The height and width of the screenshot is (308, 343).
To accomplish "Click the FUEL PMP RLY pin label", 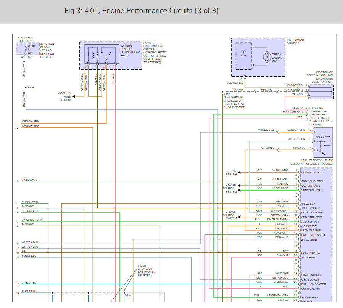I will 311,253.
